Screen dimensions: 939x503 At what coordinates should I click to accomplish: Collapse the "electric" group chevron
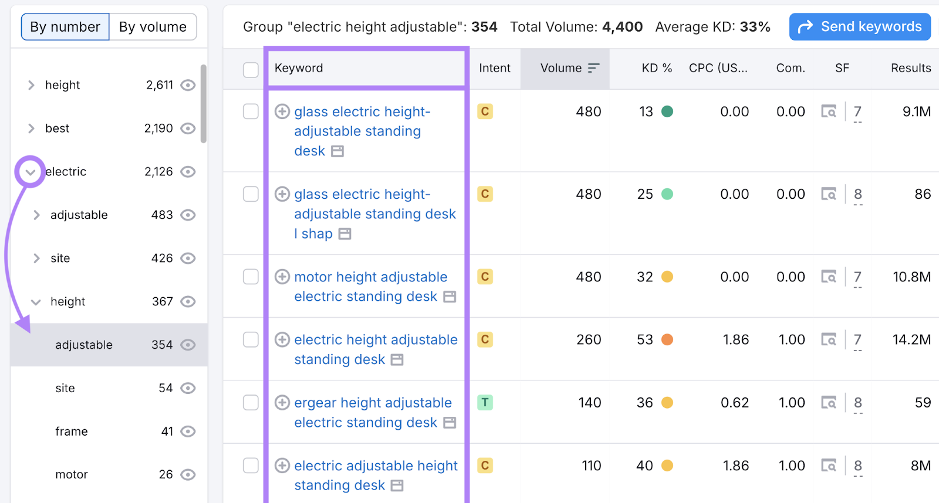pyautogui.click(x=31, y=171)
